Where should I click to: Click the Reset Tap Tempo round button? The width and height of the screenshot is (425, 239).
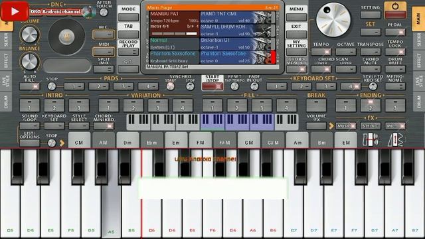[x=234, y=86]
